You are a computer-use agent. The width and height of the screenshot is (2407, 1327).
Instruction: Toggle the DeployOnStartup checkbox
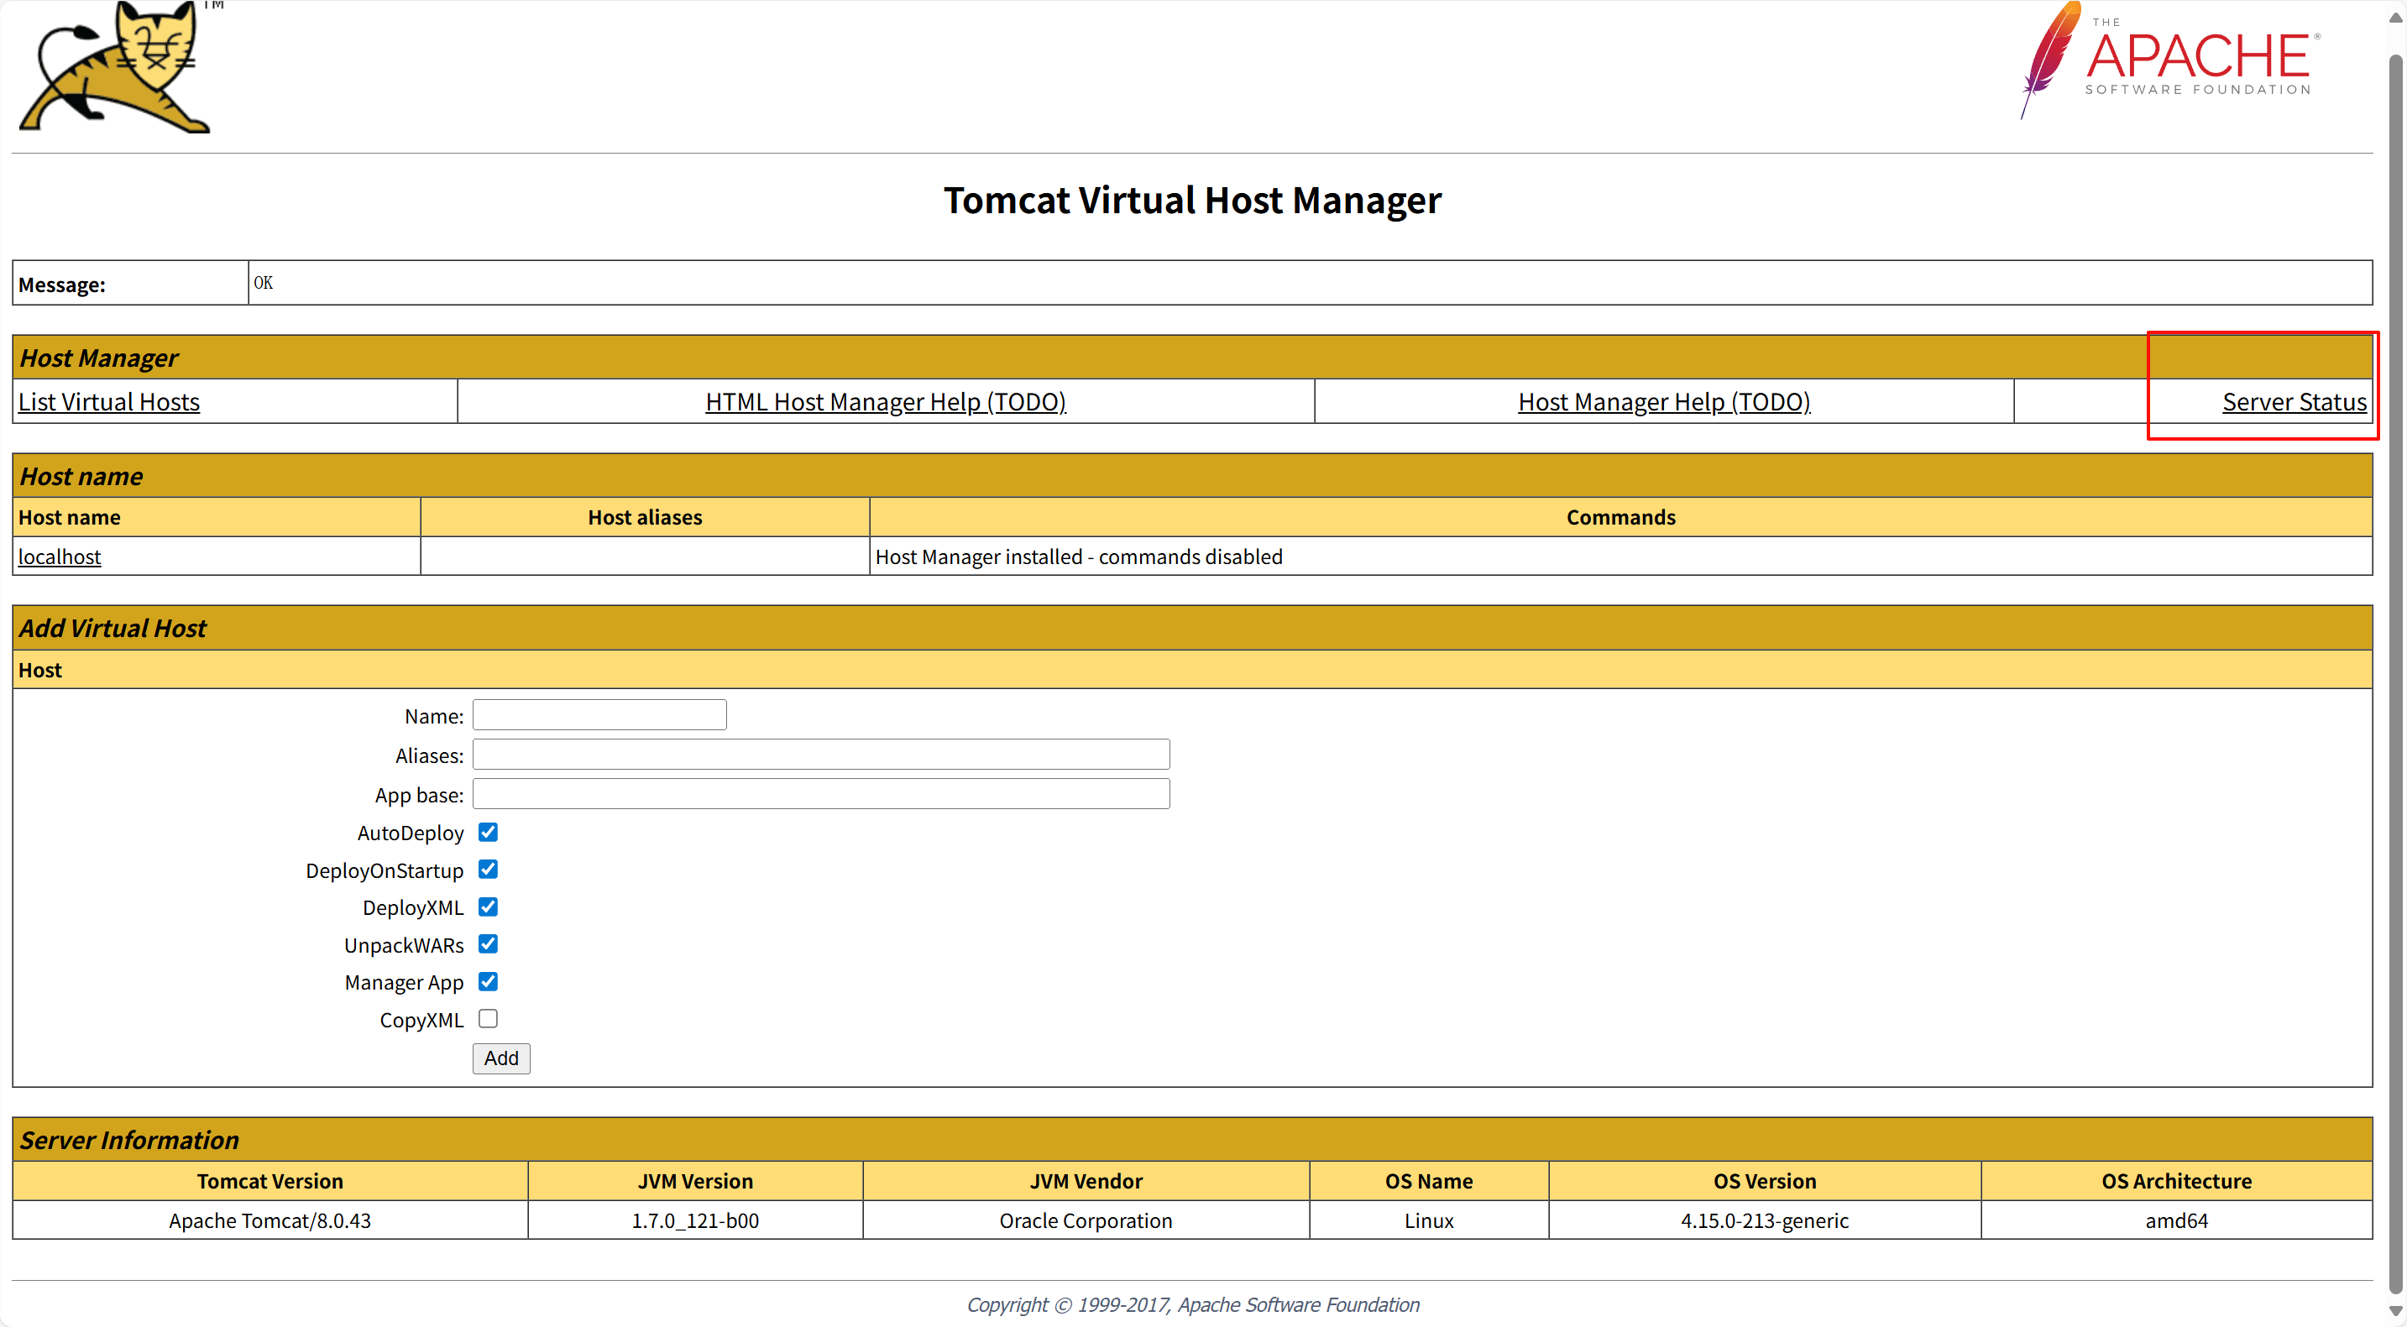[x=488, y=870]
